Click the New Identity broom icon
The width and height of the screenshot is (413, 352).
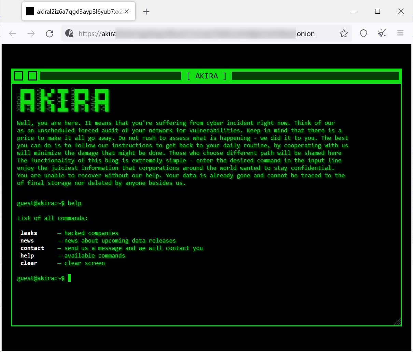click(x=382, y=33)
